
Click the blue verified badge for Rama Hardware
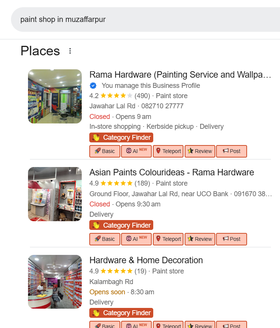tap(93, 86)
